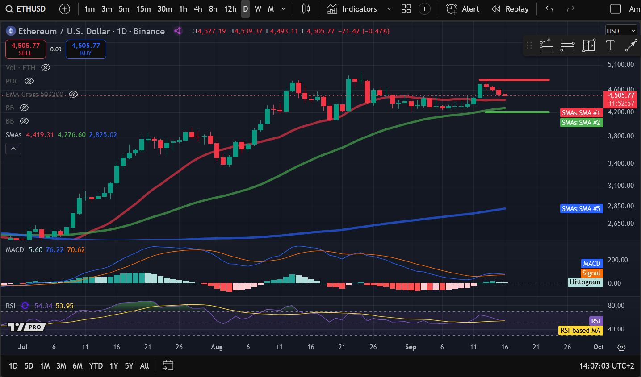Show the first BB indicator
Screen dimensions: 641x377
pos(25,108)
